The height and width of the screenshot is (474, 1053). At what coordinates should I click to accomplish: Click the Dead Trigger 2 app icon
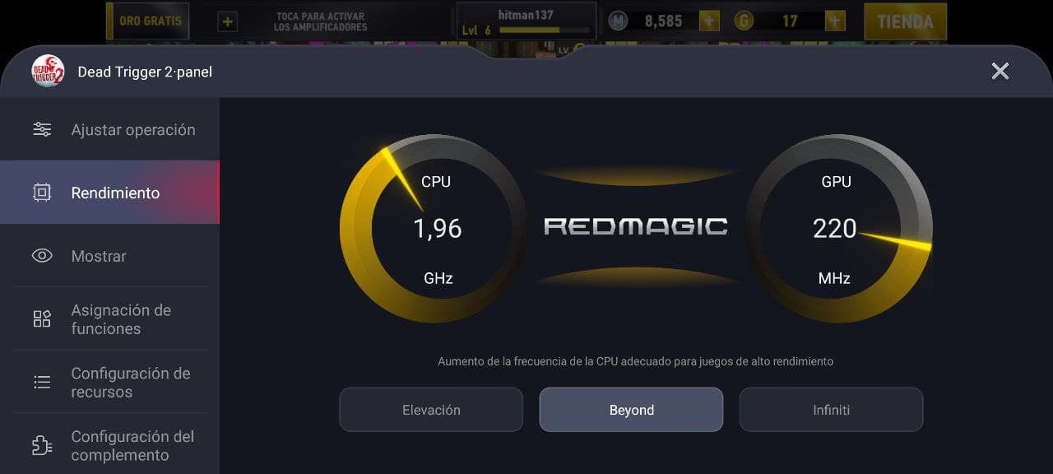pyautogui.click(x=48, y=71)
